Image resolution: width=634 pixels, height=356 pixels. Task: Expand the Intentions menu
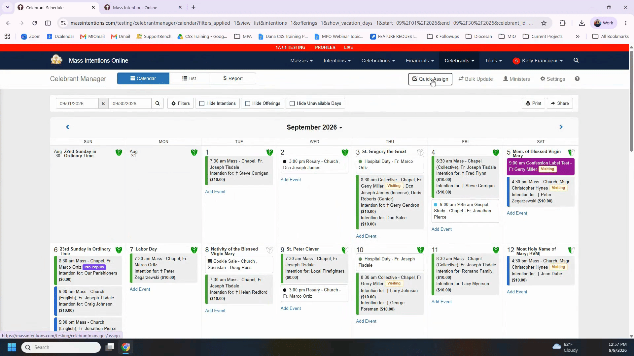[x=337, y=61]
